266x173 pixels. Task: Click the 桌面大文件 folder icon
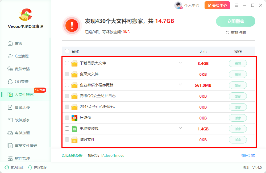(x=74, y=74)
